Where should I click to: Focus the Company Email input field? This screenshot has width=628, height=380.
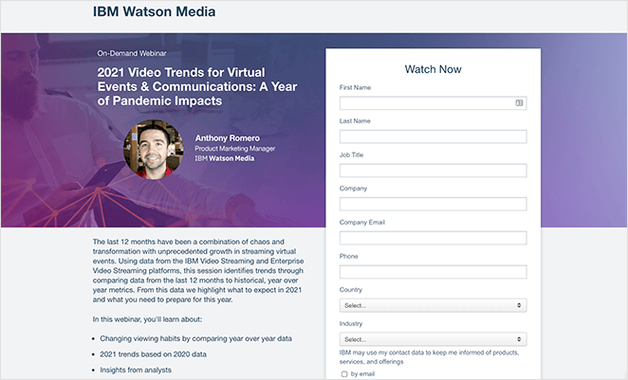(x=433, y=238)
